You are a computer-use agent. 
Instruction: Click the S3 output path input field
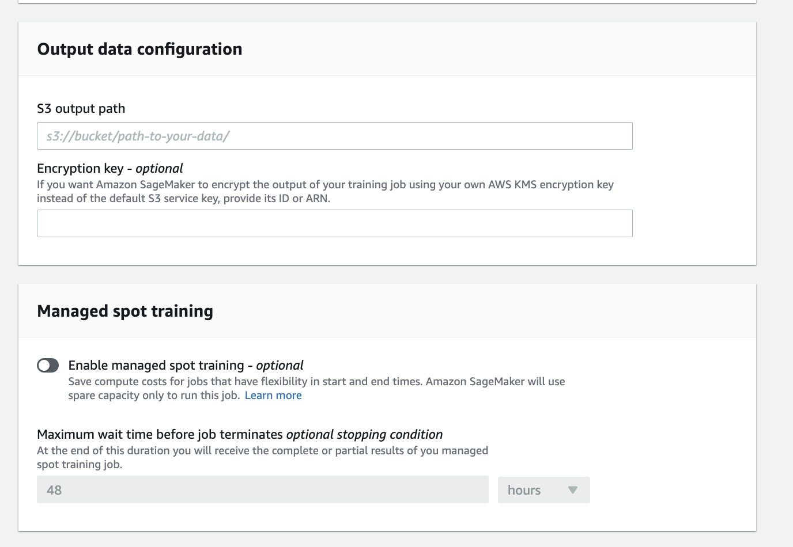334,136
